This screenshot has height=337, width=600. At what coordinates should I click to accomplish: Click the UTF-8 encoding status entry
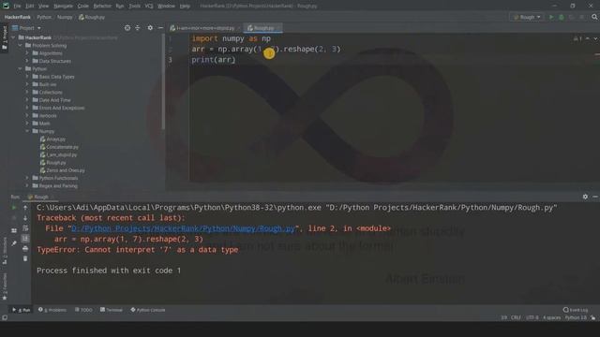point(532,317)
